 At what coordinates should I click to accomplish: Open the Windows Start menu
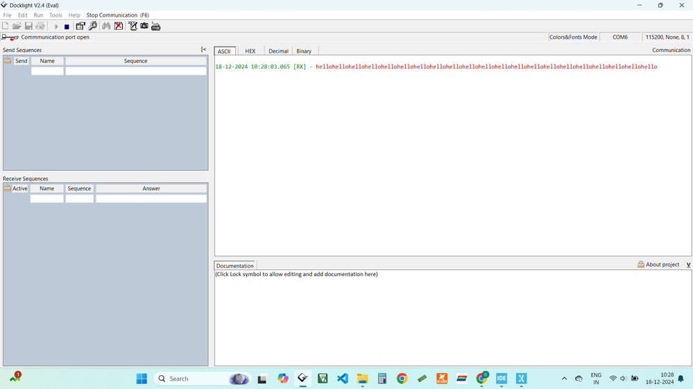pyautogui.click(x=142, y=379)
